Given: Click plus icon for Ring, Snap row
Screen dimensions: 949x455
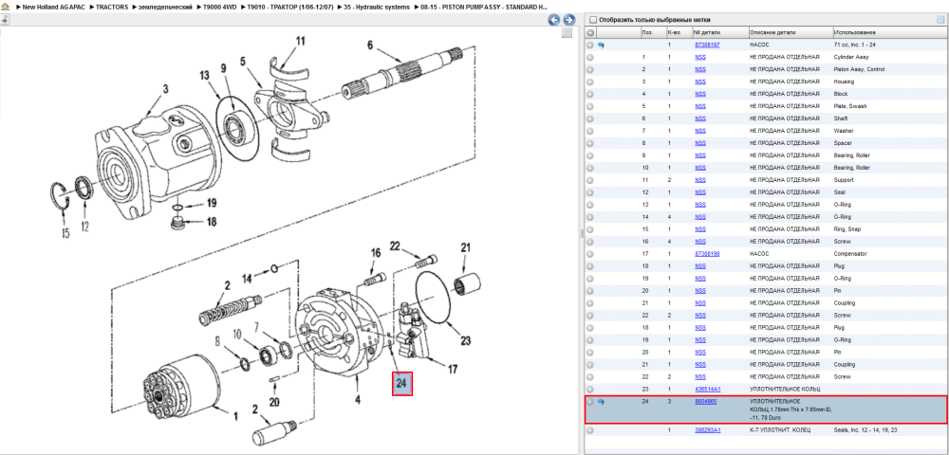Looking at the screenshot, I should [x=590, y=229].
